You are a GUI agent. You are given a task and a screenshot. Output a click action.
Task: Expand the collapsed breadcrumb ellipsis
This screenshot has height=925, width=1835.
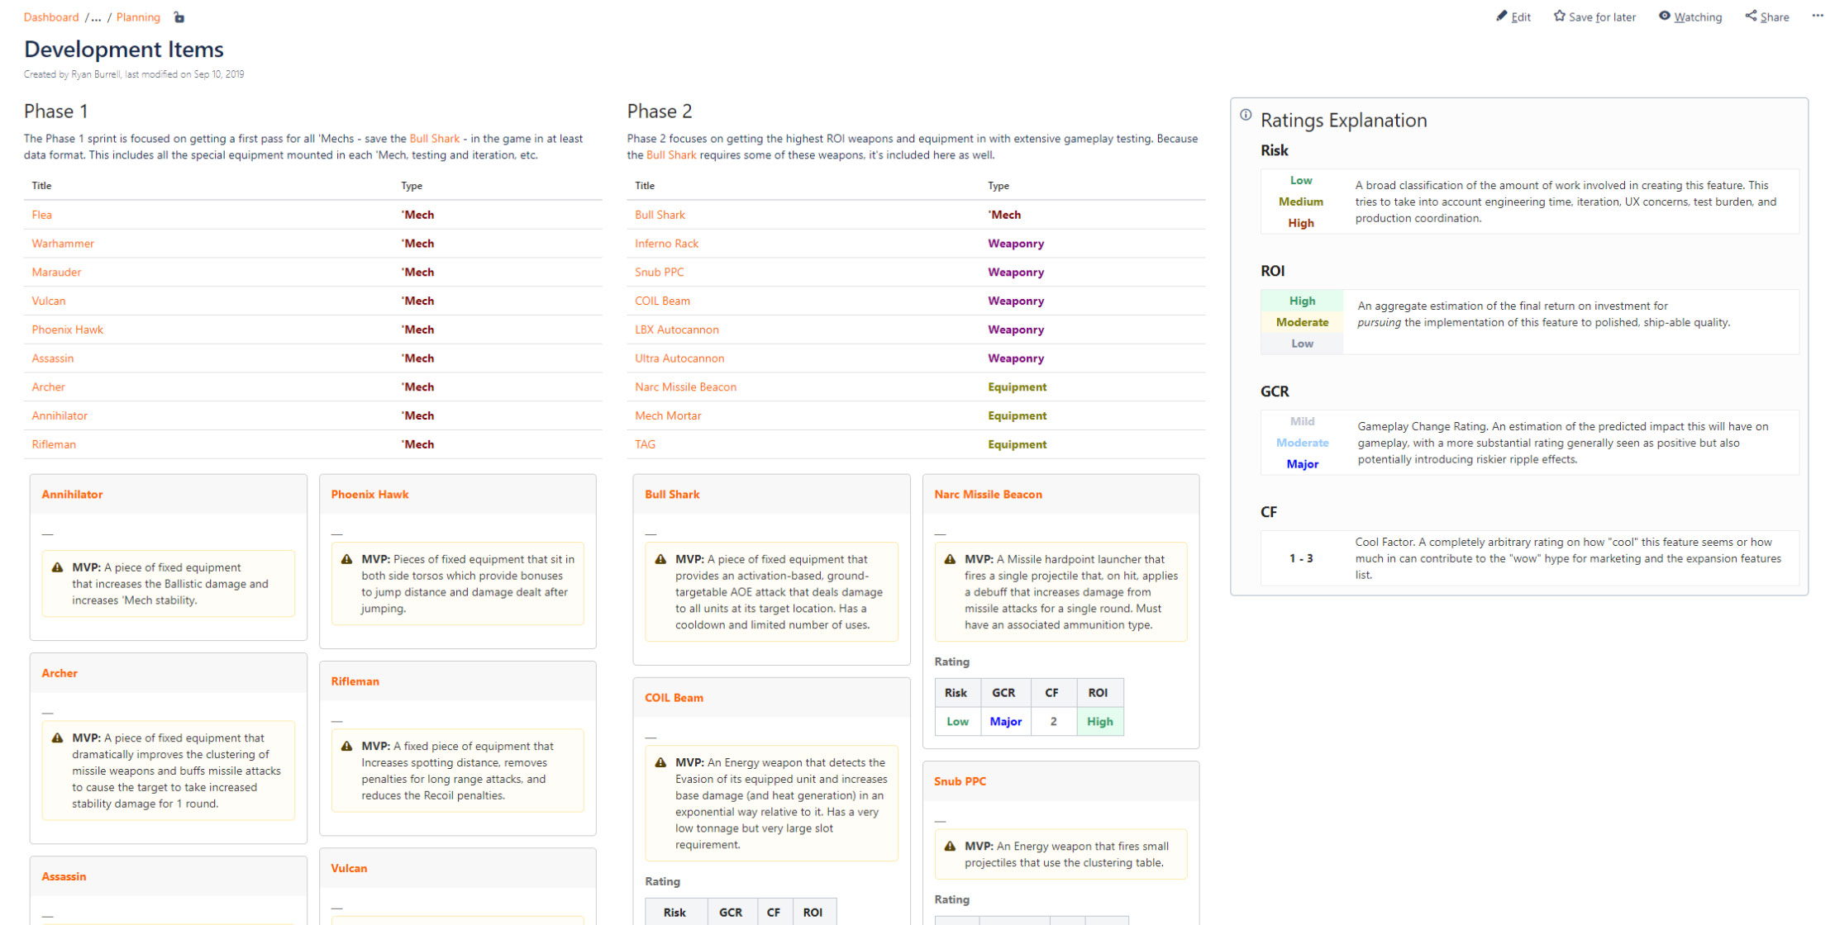coord(96,17)
